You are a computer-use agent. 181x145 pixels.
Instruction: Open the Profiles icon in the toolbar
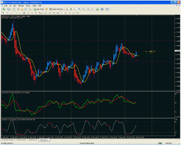coord(8,9)
